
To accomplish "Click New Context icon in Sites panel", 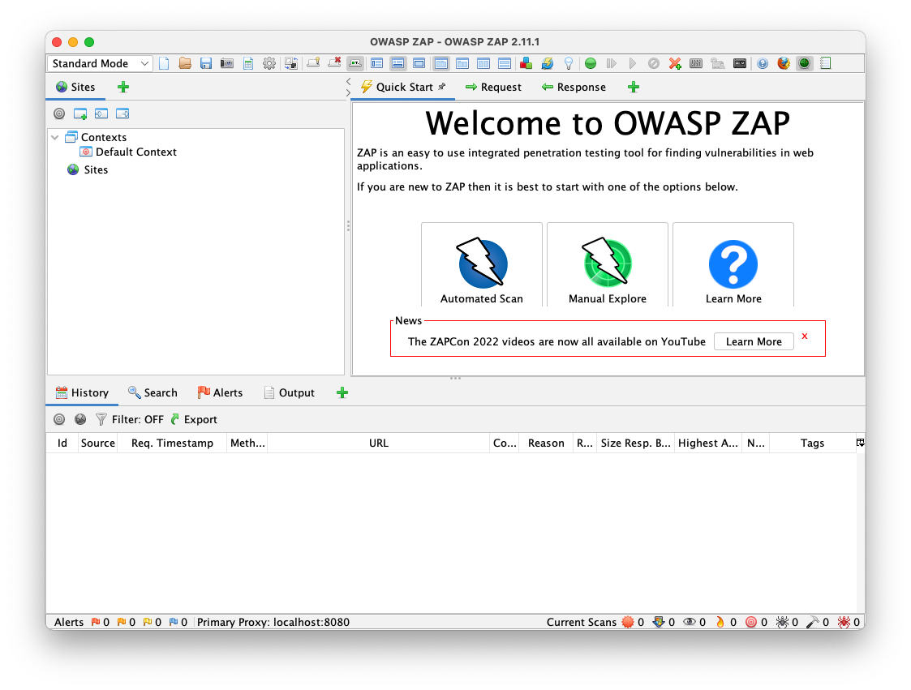I will [80, 114].
